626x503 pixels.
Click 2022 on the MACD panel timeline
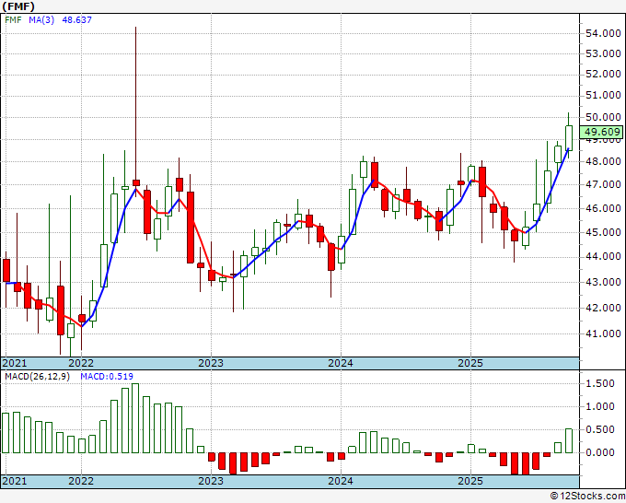click(x=81, y=481)
